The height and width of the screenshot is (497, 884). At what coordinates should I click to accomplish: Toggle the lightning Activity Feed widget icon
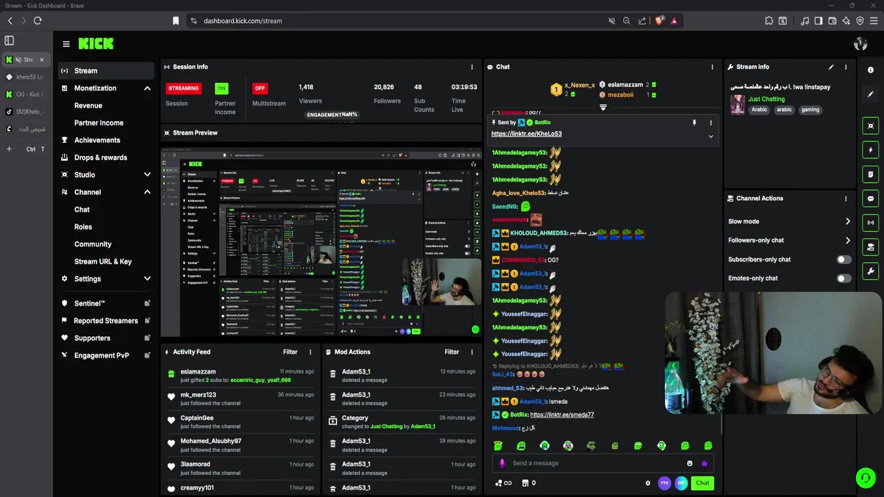[870, 150]
